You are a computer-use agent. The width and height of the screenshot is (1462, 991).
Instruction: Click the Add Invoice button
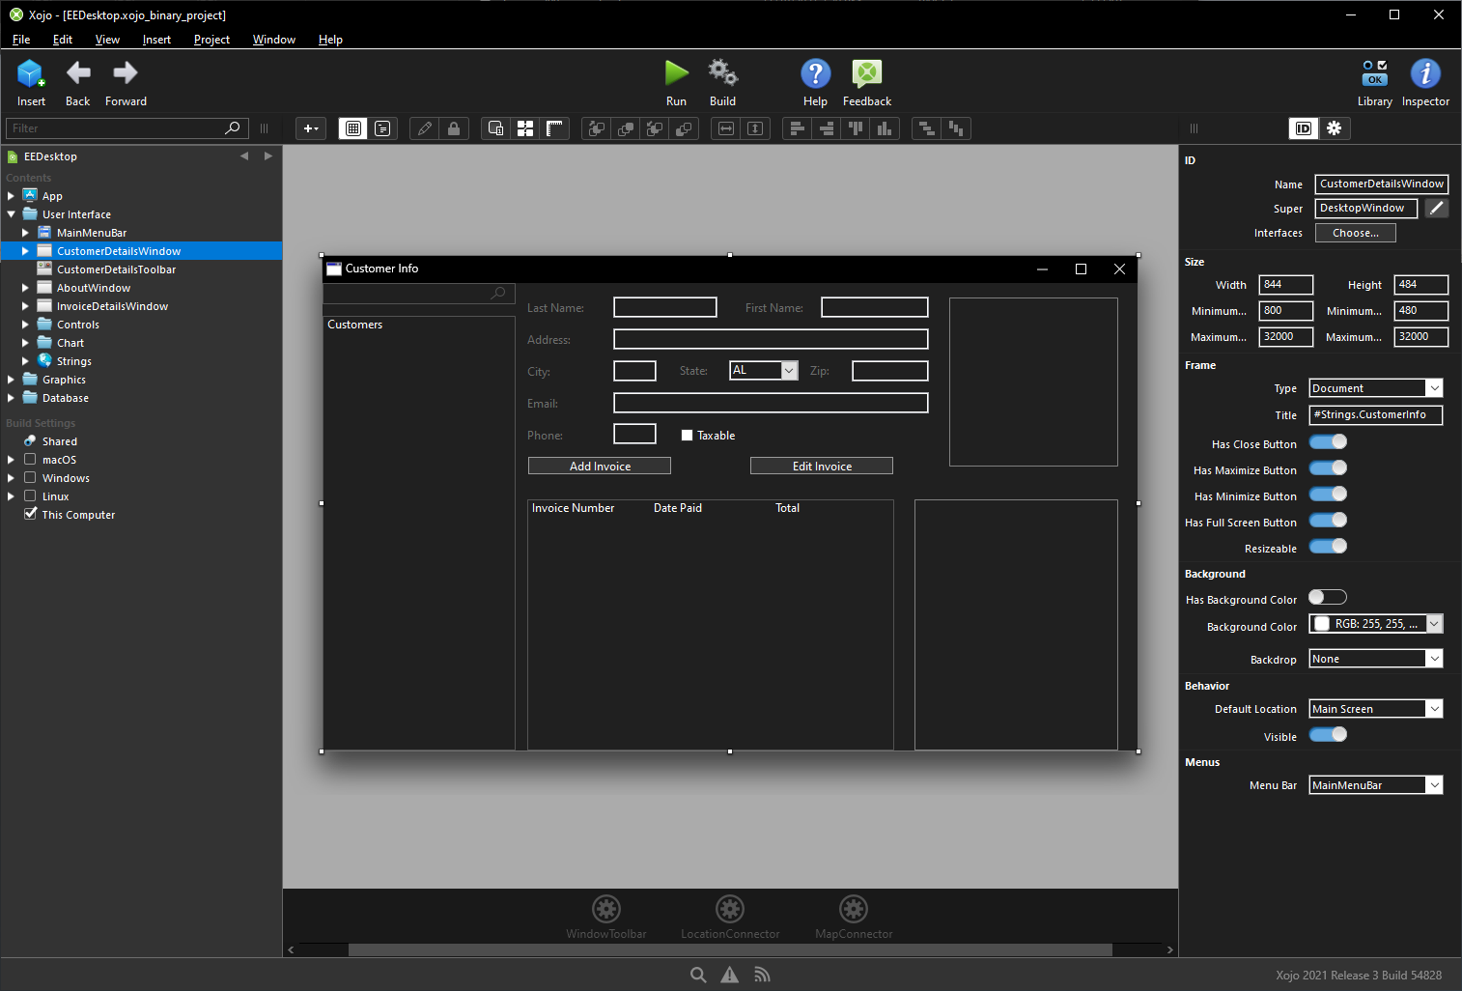(600, 466)
